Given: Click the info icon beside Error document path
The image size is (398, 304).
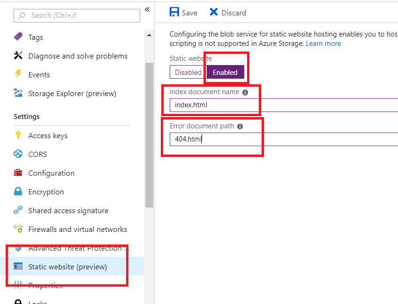Looking at the screenshot, I should (x=240, y=126).
